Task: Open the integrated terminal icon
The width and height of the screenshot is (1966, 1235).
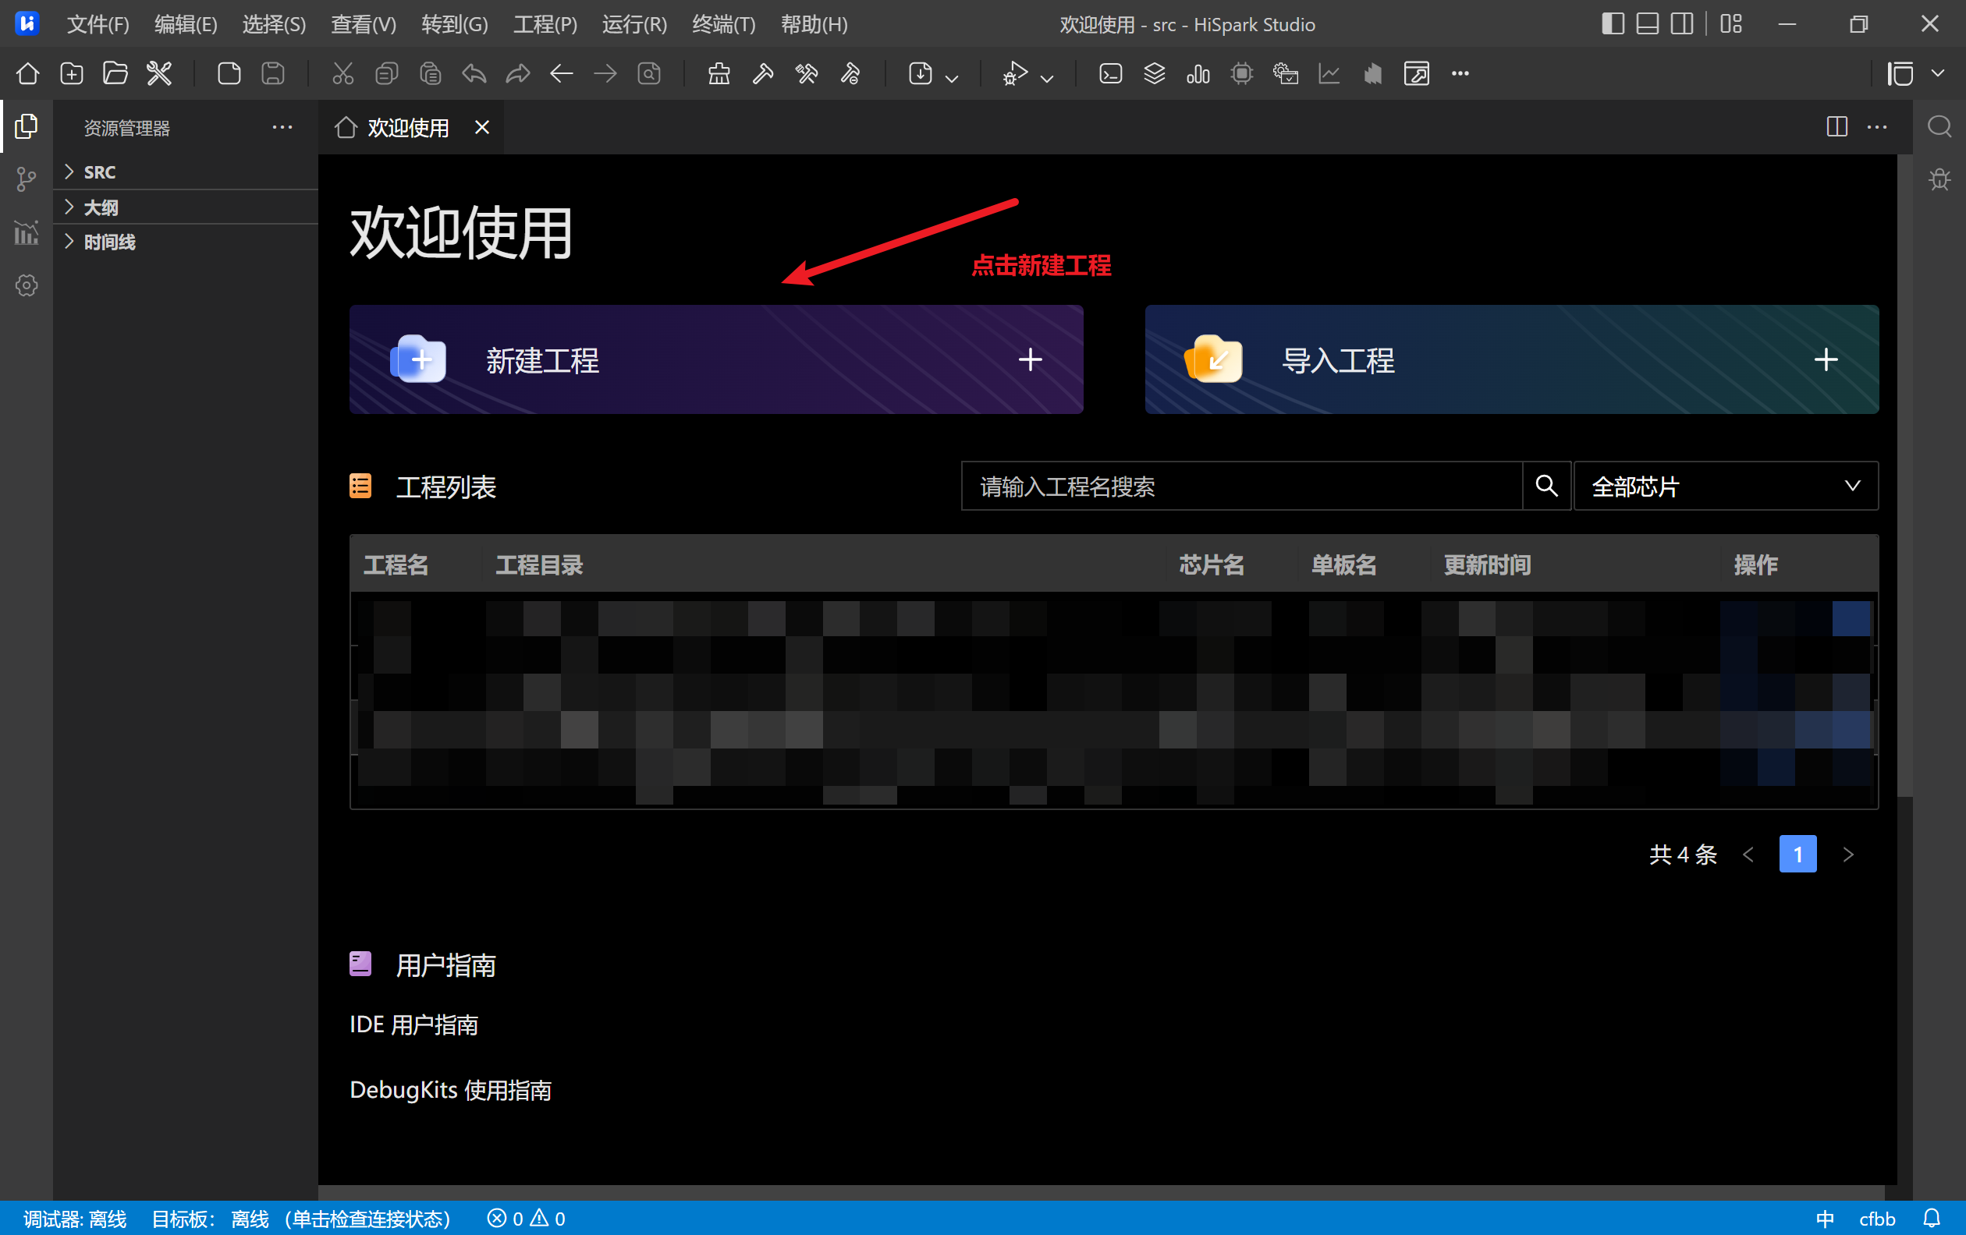Action: coord(1110,73)
